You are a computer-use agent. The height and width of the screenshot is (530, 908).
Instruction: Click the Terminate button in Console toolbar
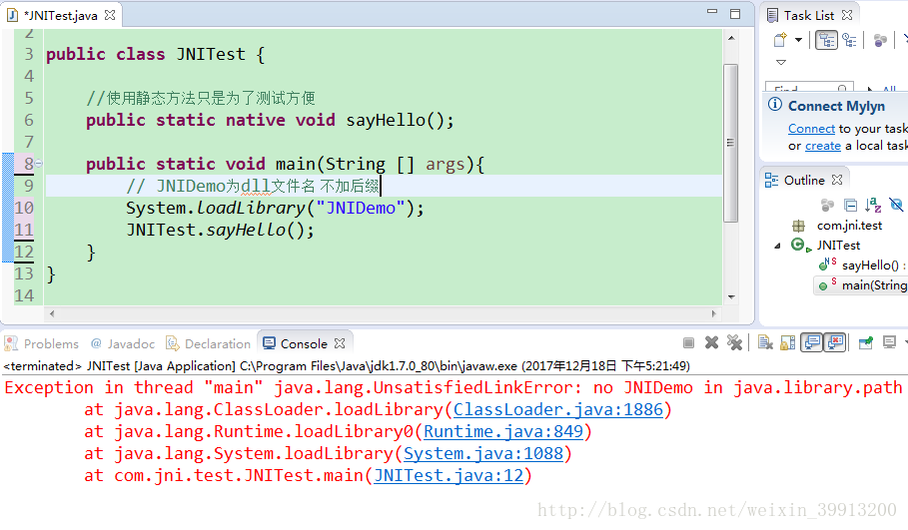pos(688,343)
